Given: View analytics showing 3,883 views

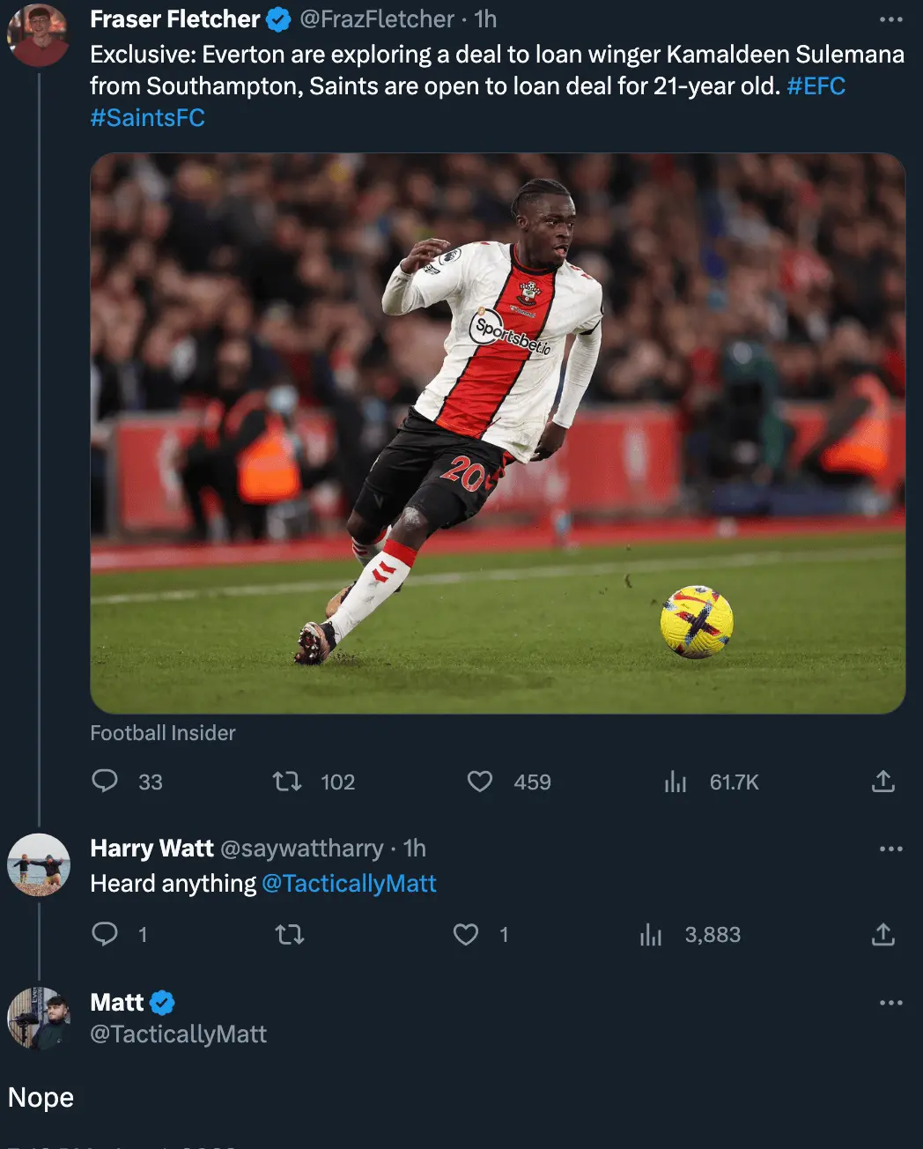Looking at the screenshot, I should point(651,934).
